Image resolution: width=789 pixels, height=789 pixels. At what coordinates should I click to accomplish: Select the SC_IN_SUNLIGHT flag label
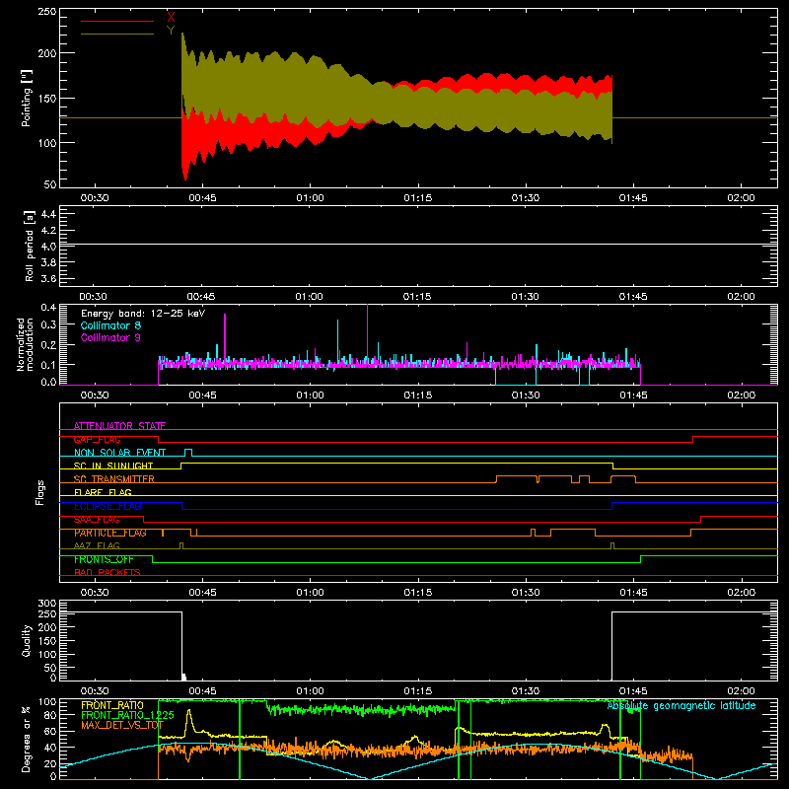(x=113, y=466)
